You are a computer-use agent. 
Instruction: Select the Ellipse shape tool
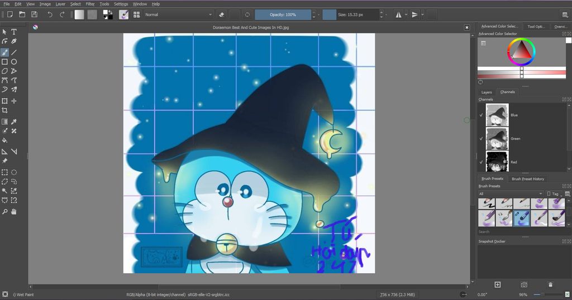[14, 62]
